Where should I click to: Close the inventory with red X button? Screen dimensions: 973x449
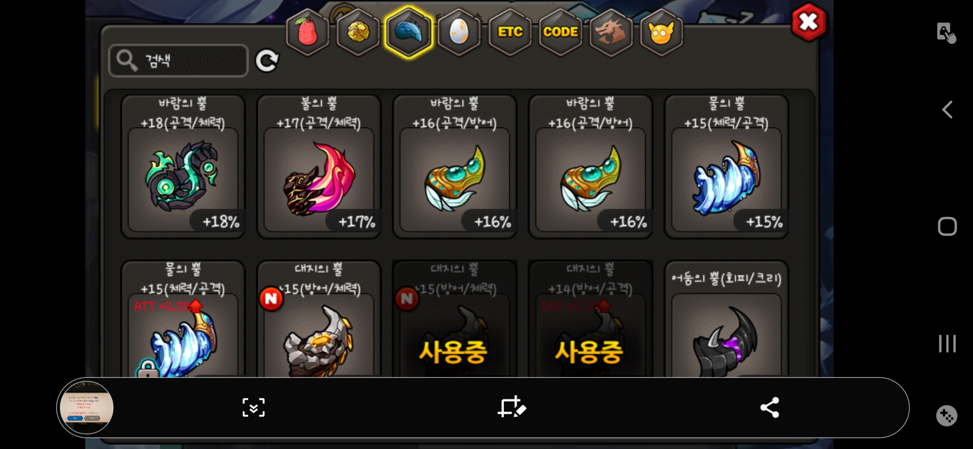pos(808,22)
